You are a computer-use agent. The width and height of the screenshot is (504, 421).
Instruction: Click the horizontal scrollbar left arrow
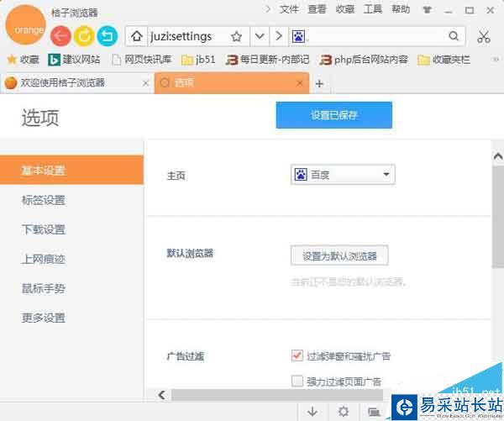point(162,395)
